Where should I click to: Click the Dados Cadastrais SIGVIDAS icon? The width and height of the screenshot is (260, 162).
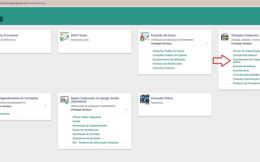64,99
